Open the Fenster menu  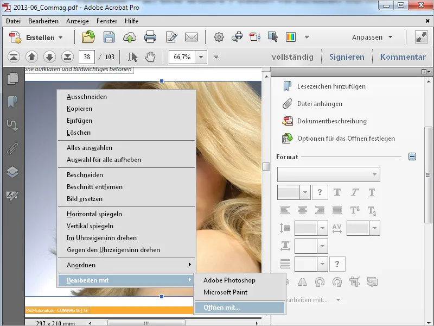[x=107, y=21]
